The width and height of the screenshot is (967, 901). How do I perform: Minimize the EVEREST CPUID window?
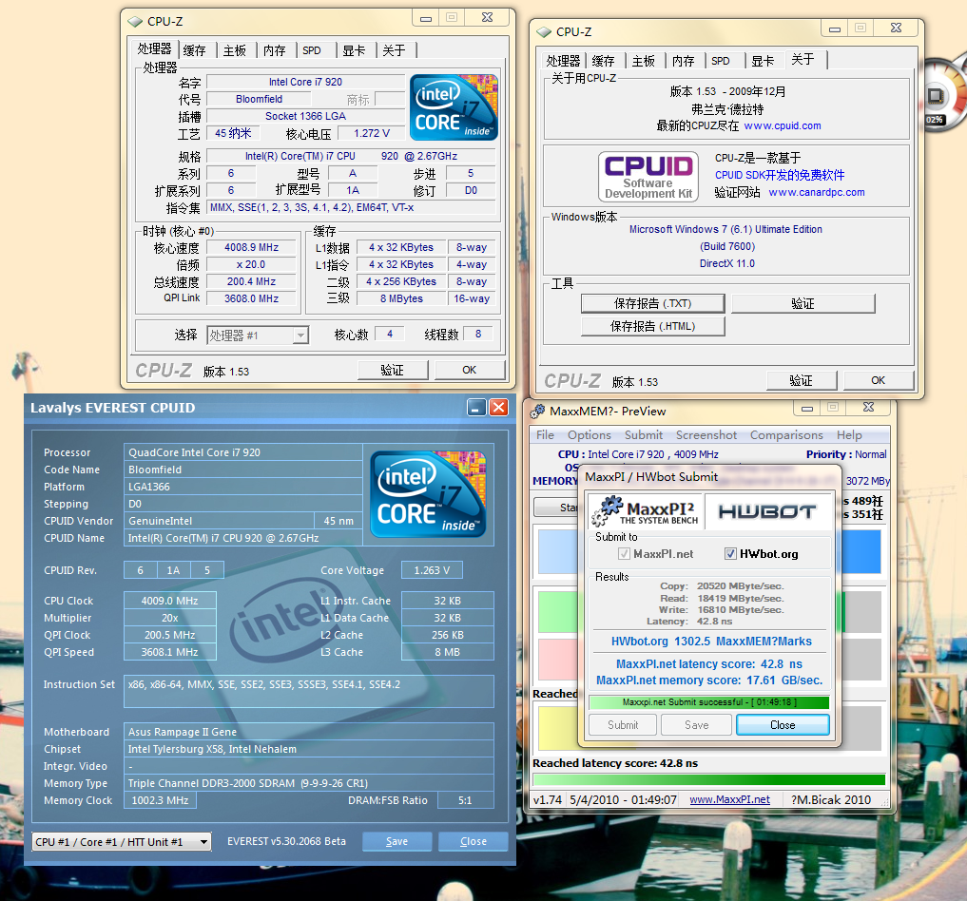pyautogui.click(x=476, y=408)
